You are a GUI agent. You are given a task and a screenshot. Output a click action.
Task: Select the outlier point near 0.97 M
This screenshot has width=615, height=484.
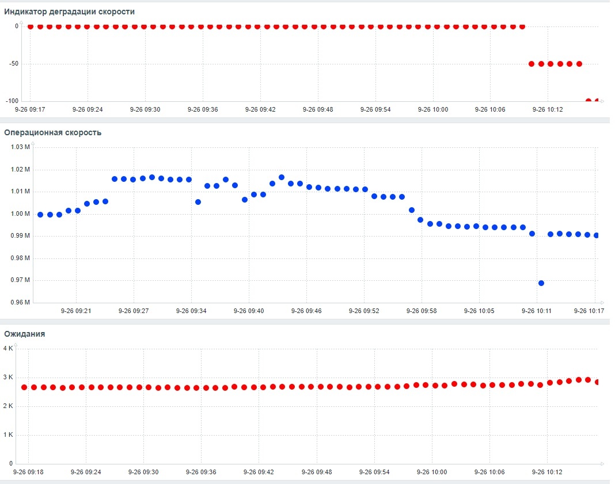pyautogui.click(x=541, y=282)
